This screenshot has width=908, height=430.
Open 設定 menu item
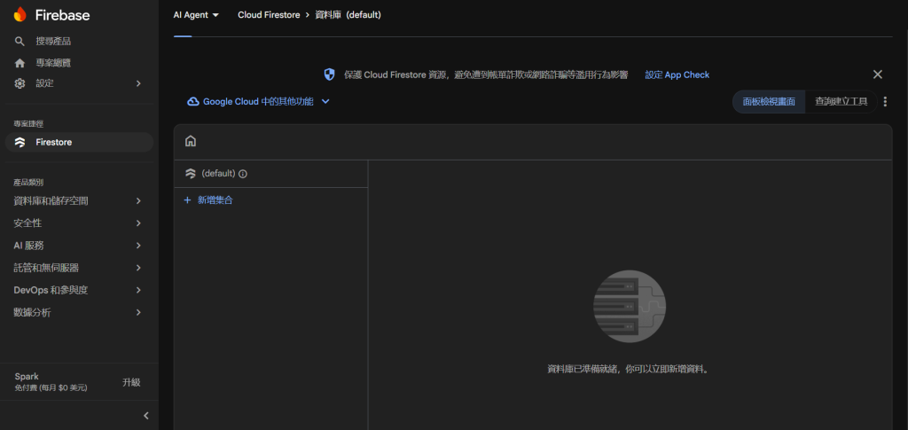point(44,83)
